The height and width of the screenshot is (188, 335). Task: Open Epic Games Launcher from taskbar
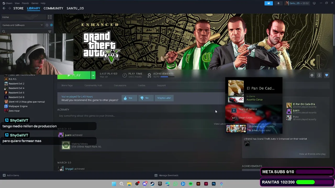[x=160, y=184]
